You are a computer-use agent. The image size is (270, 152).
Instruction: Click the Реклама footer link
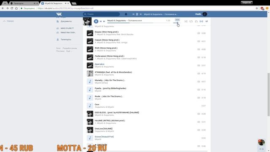pos(60,51)
